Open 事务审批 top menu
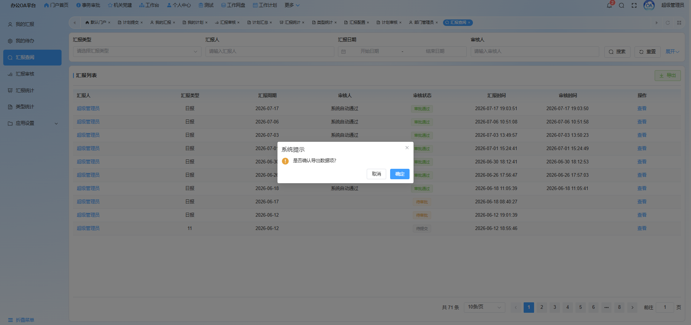 88,5
